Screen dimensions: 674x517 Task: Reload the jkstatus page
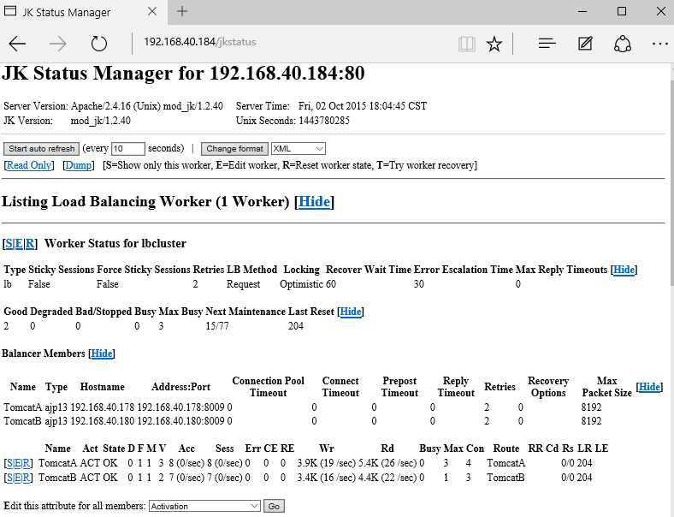pos(99,44)
